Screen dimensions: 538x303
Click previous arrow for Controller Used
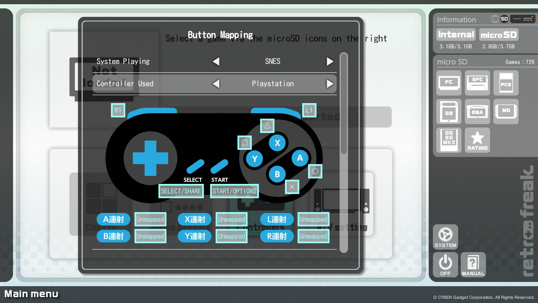point(216,83)
